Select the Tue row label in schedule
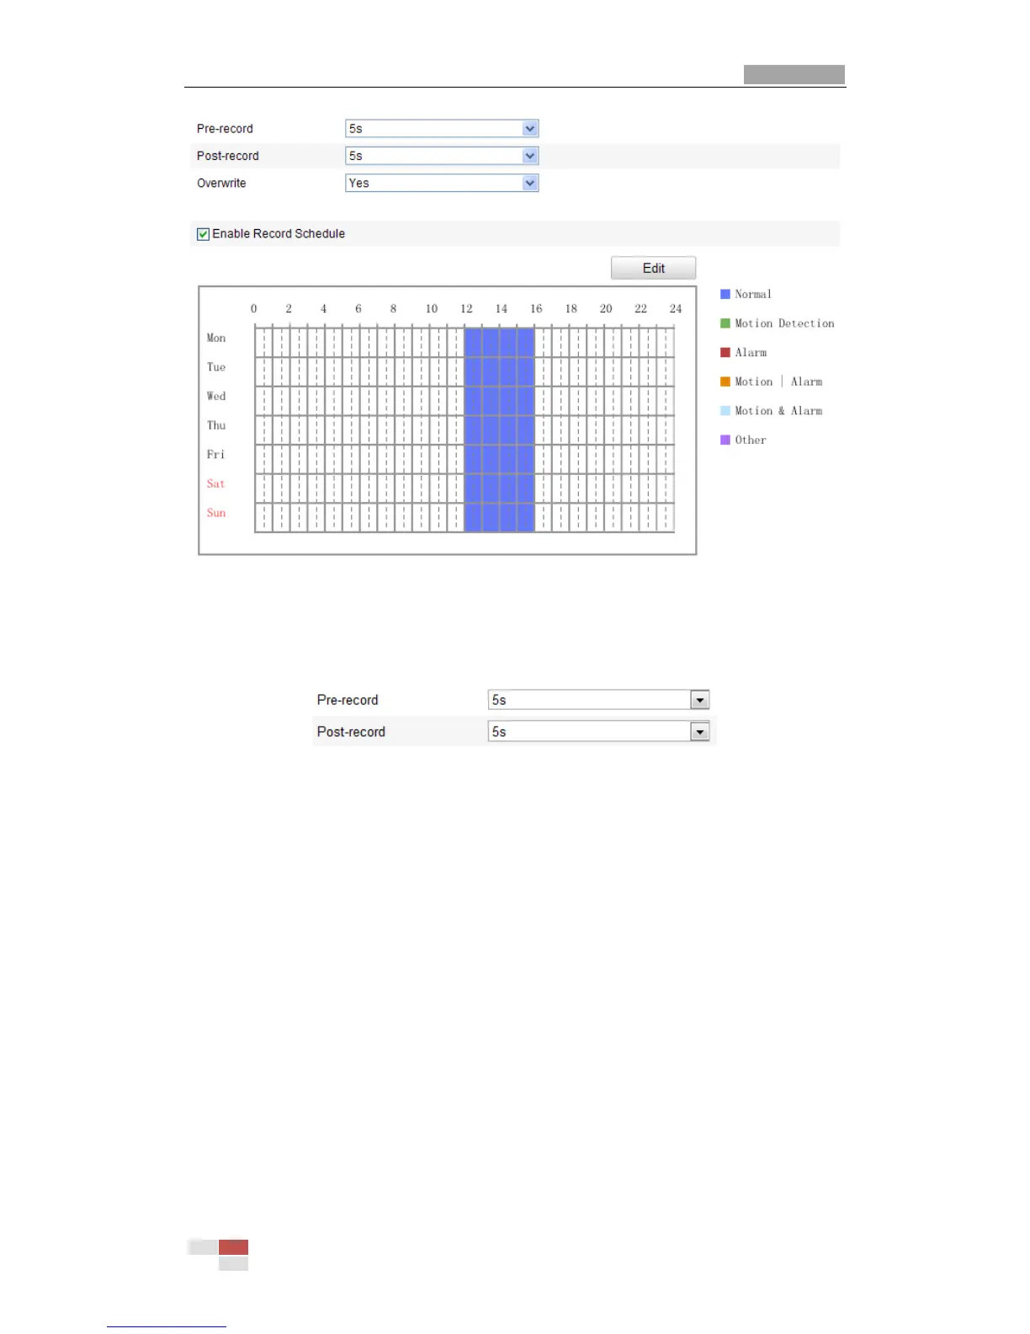The image size is (1030, 1334). (216, 367)
